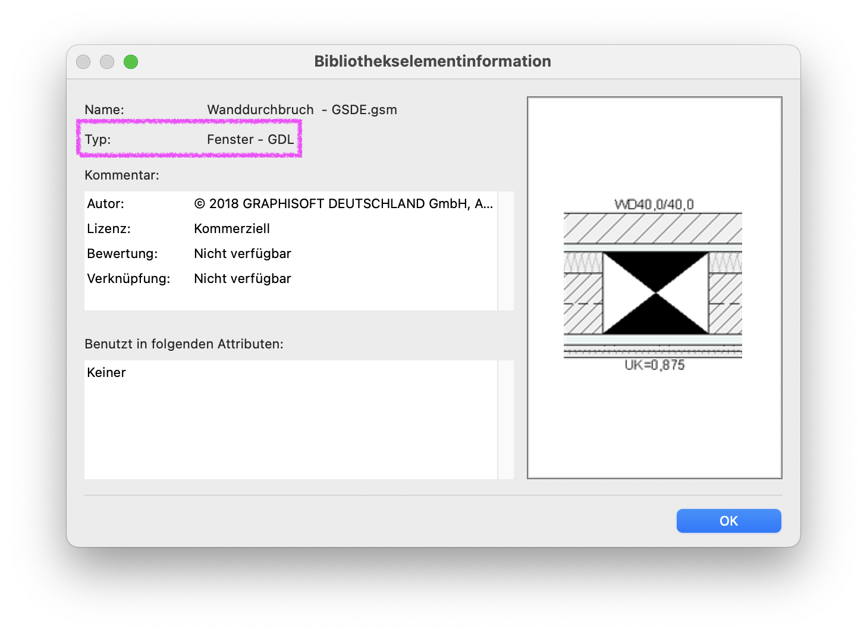
Task: Click the 'Lizenz:' label
Action: point(109,229)
